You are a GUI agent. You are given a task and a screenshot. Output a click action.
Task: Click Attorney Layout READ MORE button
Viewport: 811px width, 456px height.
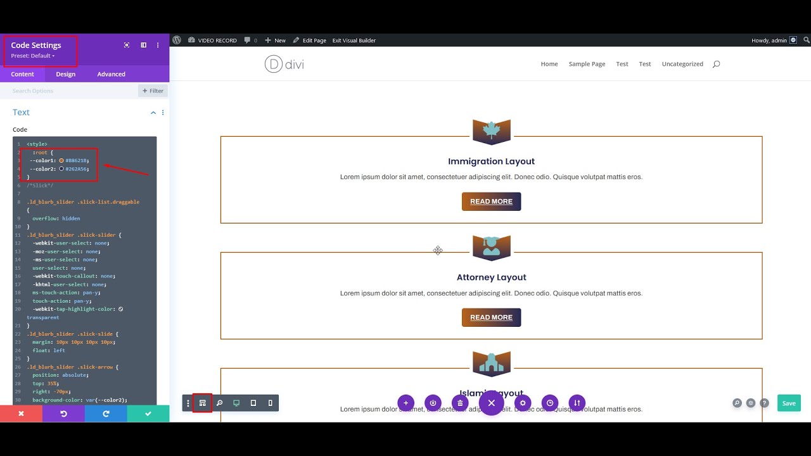491,317
